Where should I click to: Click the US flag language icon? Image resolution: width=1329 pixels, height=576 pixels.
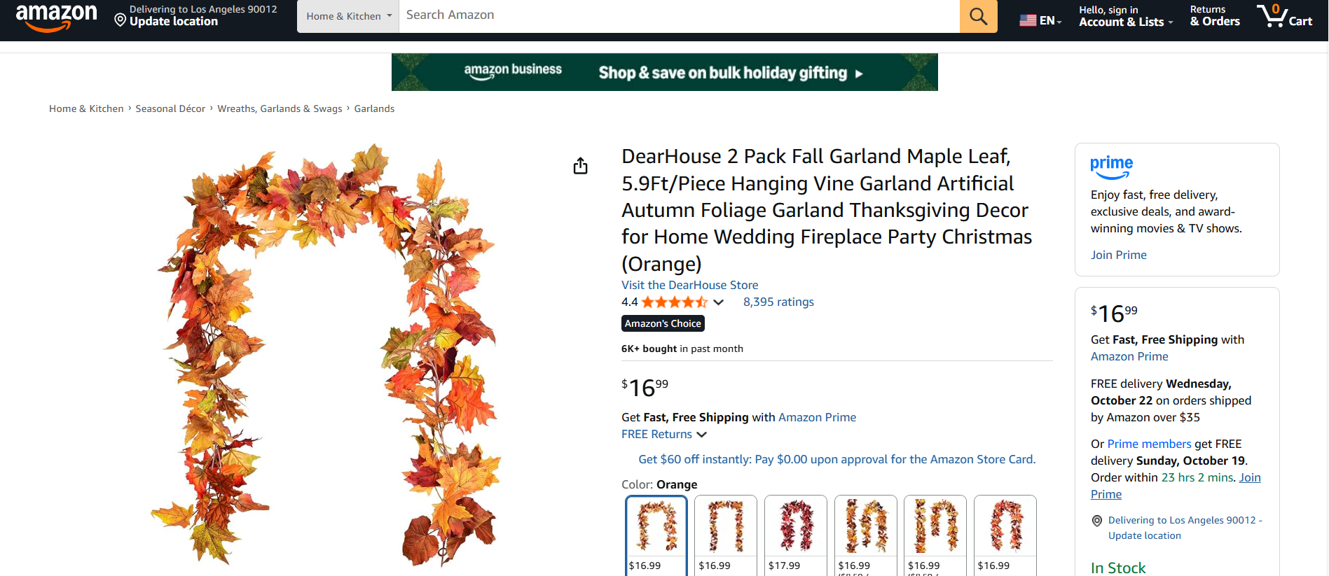[1028, 20]
